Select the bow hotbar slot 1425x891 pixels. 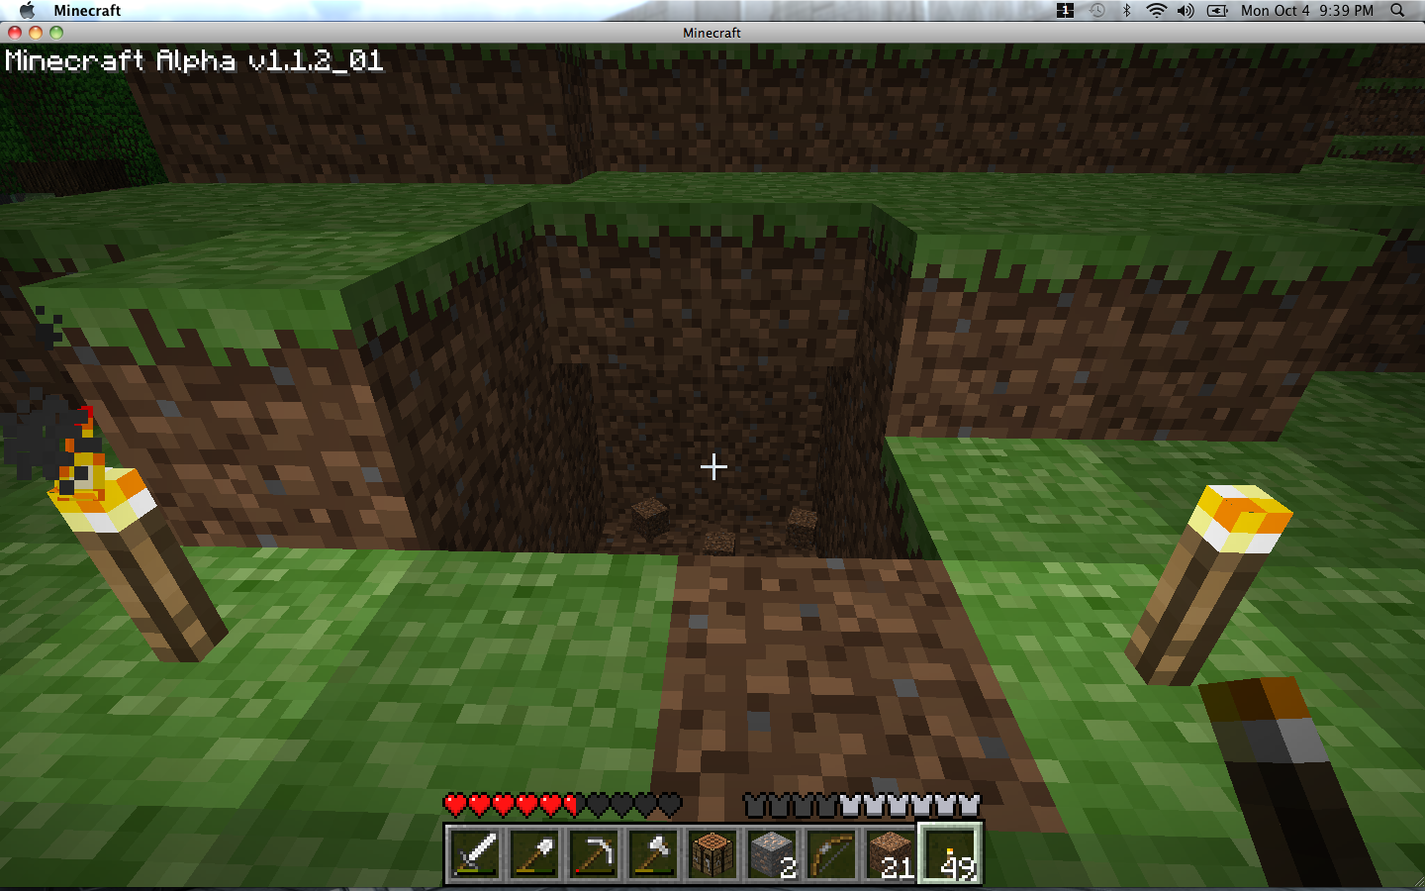click(x=831, y=853)
